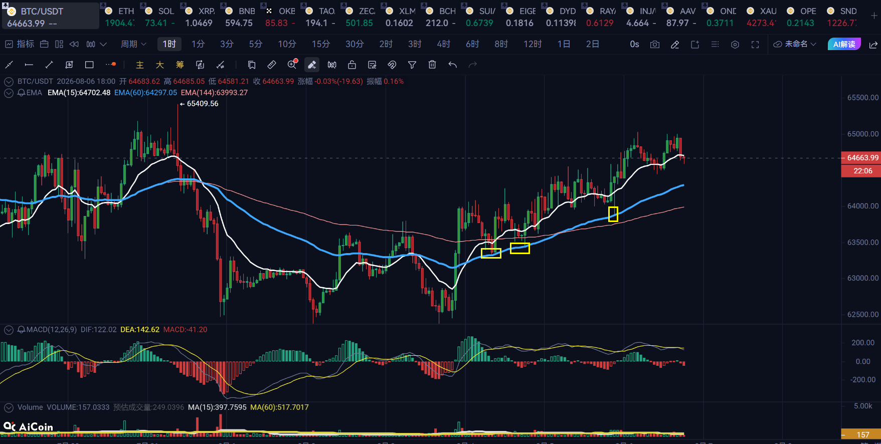The width and height of the screenshot is (881, 444).
Task: Enter fullscreen chart mode
Action: click(x=755, y=44)
